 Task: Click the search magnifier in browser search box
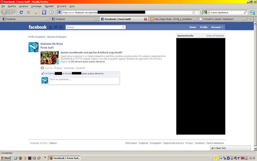click(245, 12)
